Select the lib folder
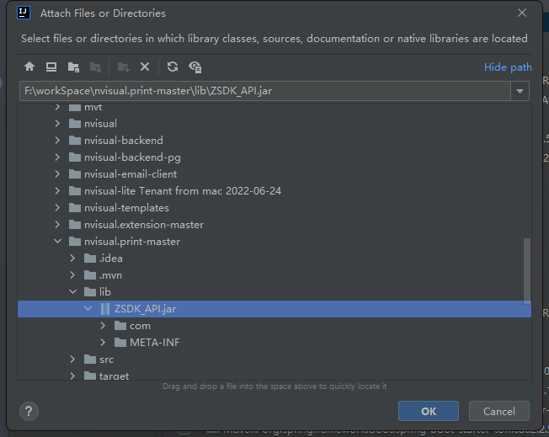 pyautogui.click(x=274, y=291)
